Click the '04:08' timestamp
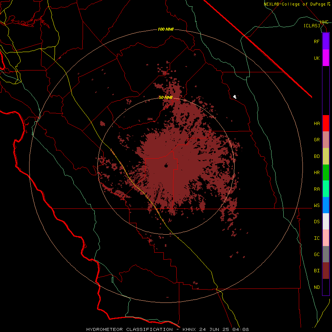The width and height of the screenshot is (332, 332). (x=241, y=329)
